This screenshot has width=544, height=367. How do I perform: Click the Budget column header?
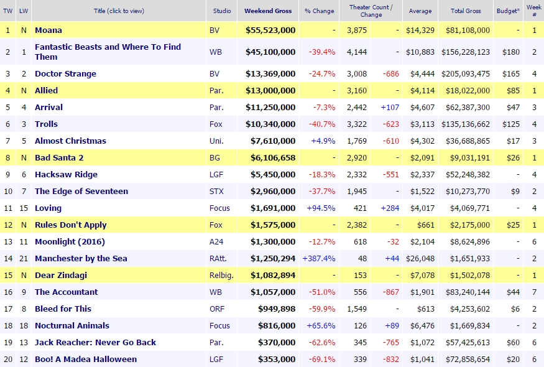pyautogui.click(x=508, y=11)
